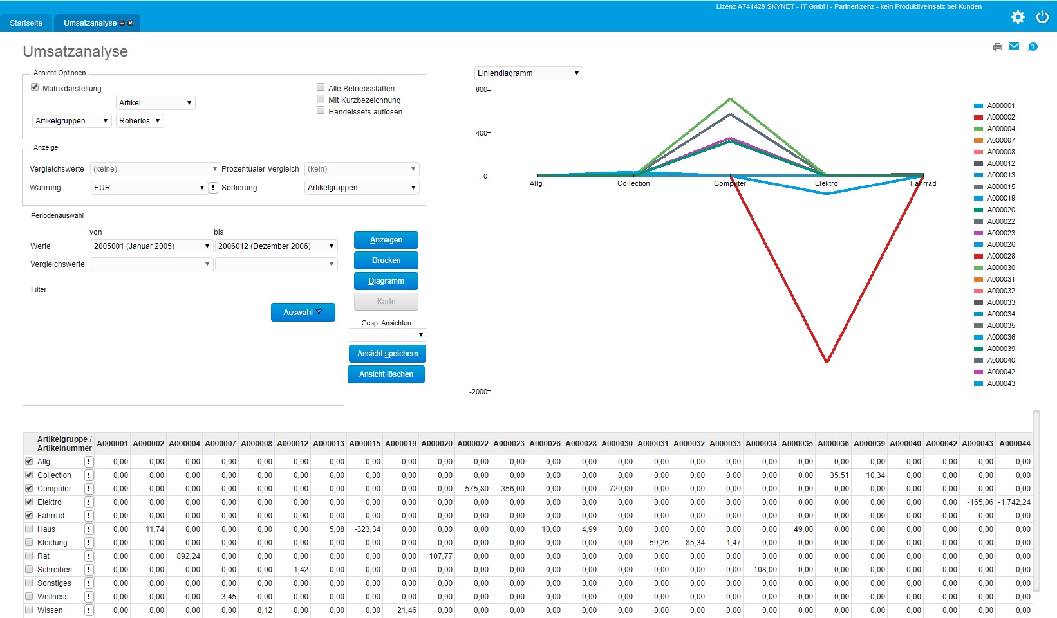Open the info icon for Rat row
Viewport: 1057px width, 618px height.
pos(89,556)
